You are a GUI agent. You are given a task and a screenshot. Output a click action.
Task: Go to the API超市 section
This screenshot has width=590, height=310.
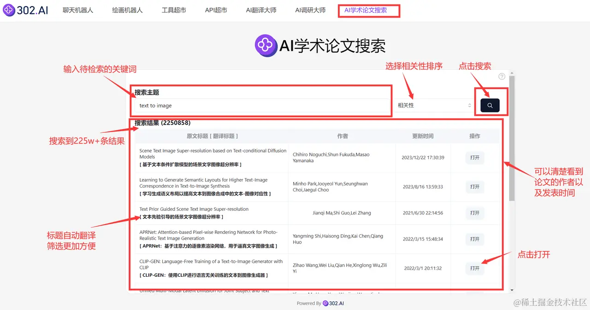pyautogui.click(x=216, y=10)
